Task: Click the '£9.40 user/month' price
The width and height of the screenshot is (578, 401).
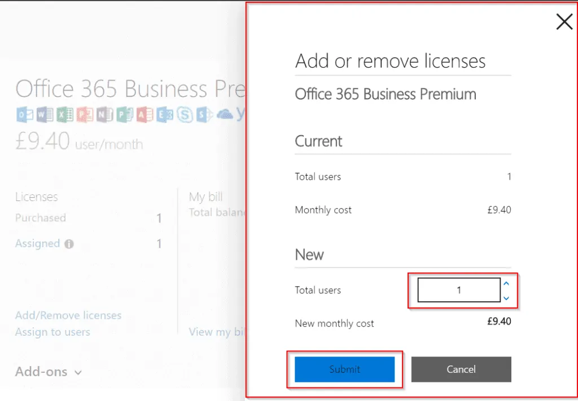Action: point(79,141)
